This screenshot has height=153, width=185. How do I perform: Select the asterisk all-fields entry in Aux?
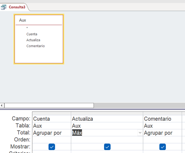(27, 28)
